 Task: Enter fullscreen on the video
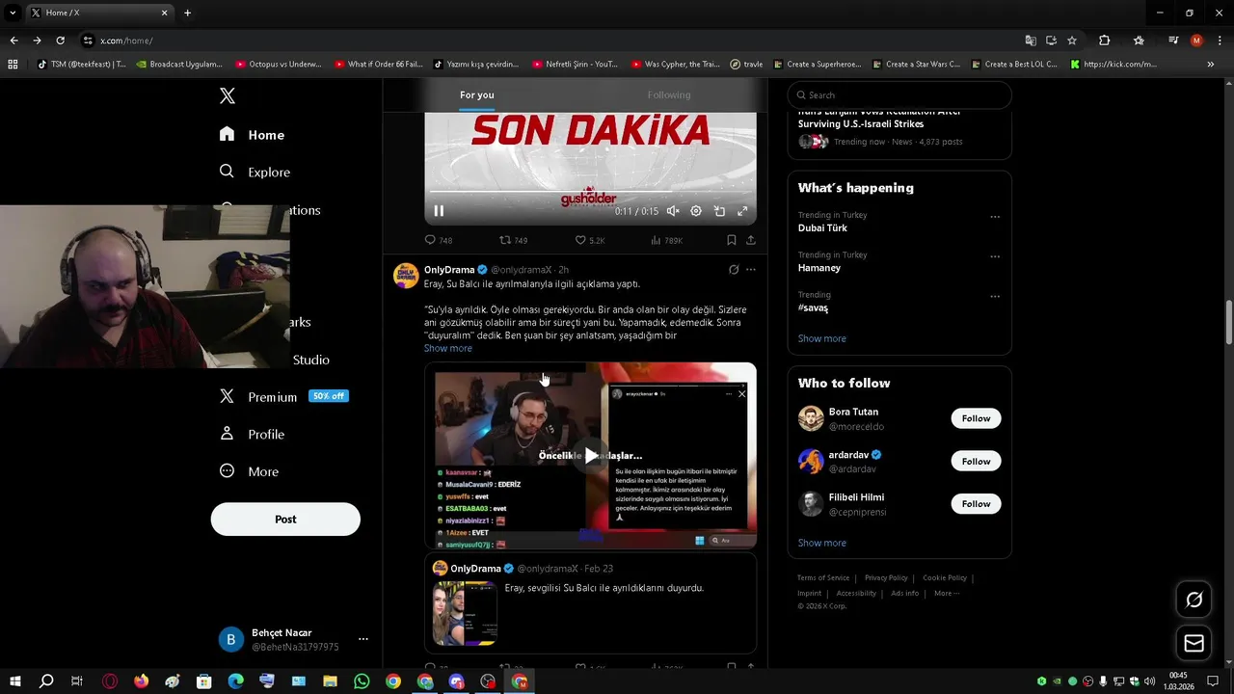click(x=742, y=211)
